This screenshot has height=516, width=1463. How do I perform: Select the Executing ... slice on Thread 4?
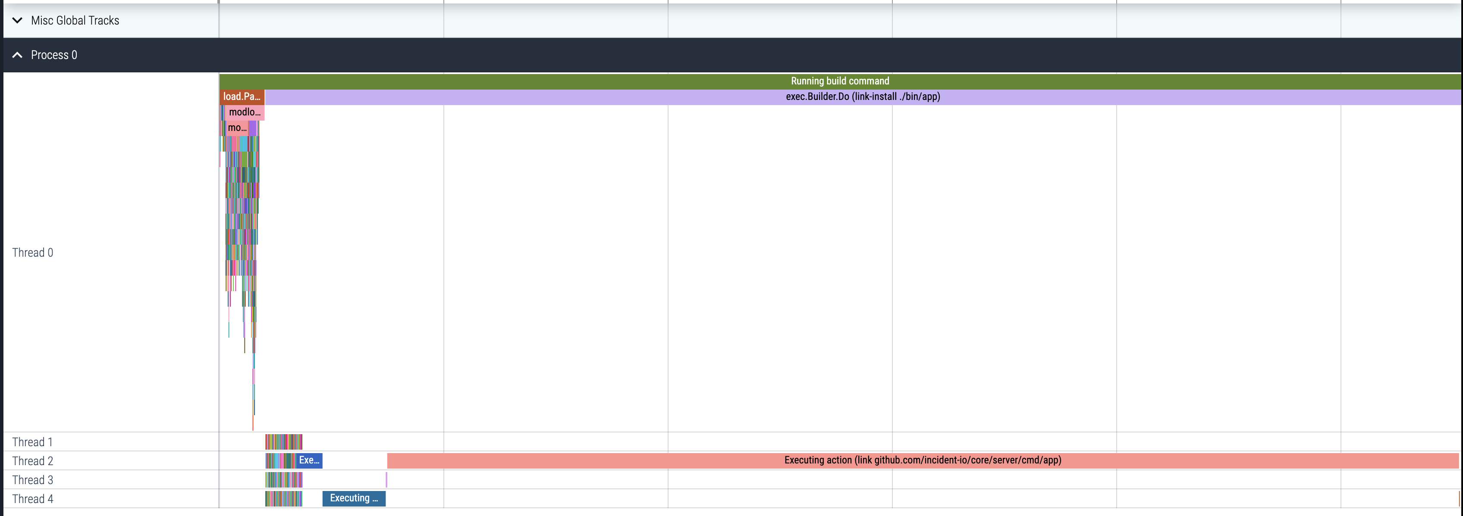point(354,498)
